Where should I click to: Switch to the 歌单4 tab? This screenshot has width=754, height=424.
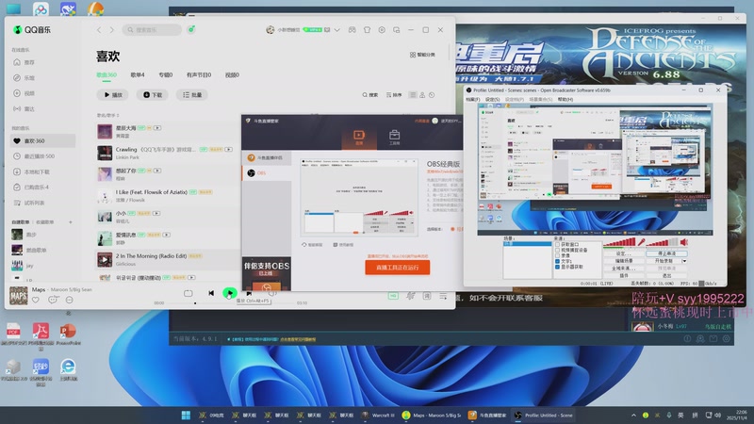coord(138,75)
